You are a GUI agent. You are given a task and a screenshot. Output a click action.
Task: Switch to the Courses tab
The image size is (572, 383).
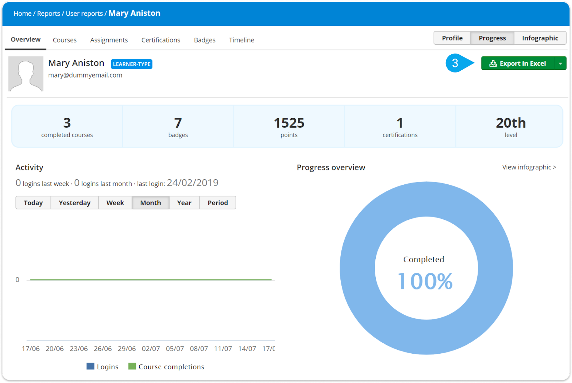coord(65,40)
